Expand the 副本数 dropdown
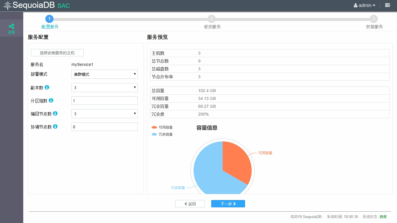Screen dimensions: 397x223 pyautogui.click(x=104, y=87)
